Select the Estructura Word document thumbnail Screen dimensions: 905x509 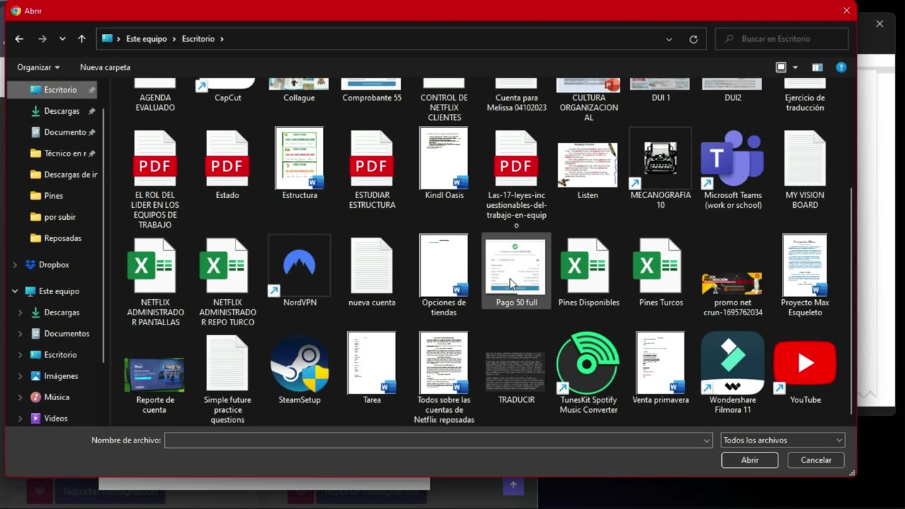tap(299, 158)
